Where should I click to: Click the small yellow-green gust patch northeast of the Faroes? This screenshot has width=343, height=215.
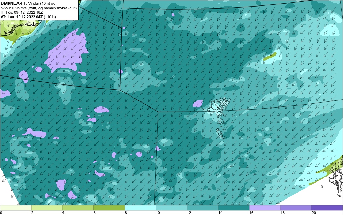[x=270, y=56]
